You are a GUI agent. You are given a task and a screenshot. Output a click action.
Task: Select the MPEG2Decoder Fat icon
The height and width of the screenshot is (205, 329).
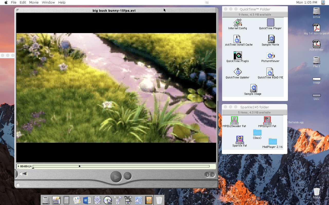click(234, 120)
